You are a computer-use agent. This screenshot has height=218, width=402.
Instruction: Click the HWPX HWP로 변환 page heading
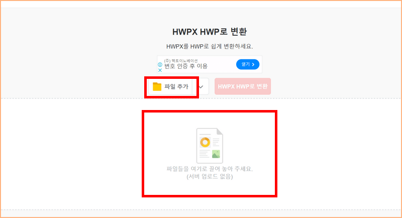(210, 32)
